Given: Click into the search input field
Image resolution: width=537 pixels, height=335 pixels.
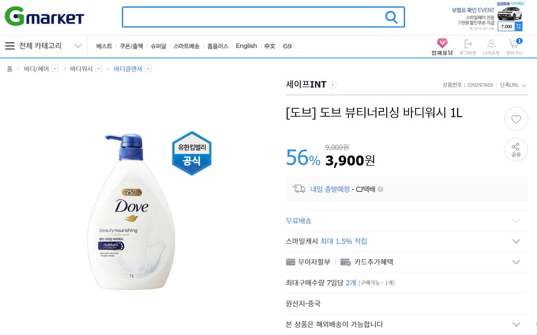Looking at the screenshot, I should click(x=253, y=17).
